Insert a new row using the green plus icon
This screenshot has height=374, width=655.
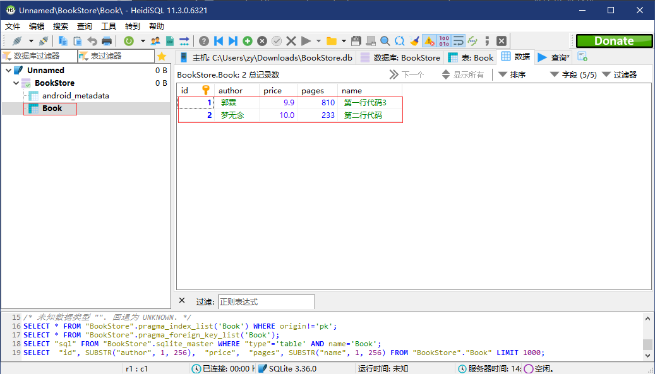click(248, 41)
